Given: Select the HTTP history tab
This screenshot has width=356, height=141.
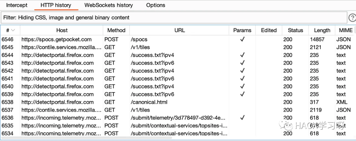Looking at the screenshot, I should click(x=55, y=5).
